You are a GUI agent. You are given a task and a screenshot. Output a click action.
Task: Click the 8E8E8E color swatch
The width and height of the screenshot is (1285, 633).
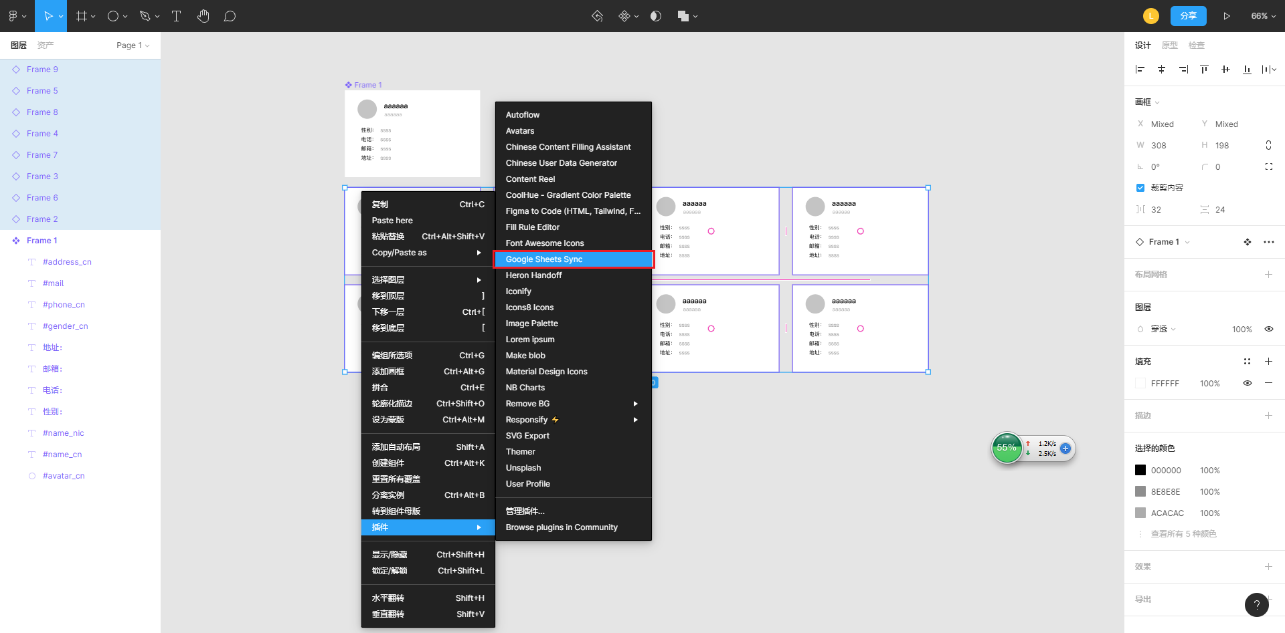click(x=1140, y=491)
